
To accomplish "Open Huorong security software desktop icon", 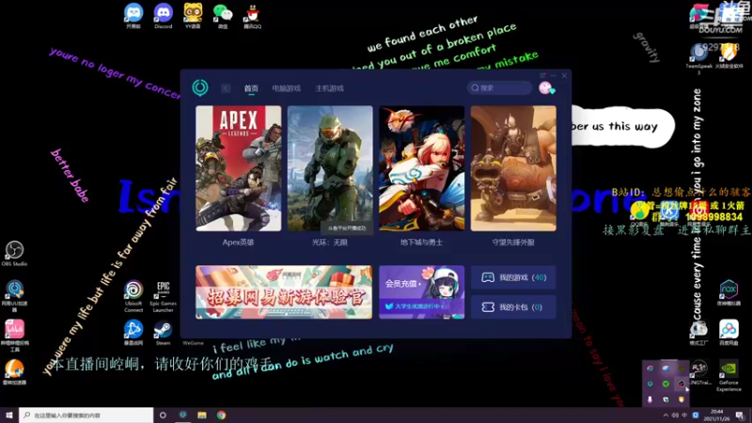I will click(729, 55).
